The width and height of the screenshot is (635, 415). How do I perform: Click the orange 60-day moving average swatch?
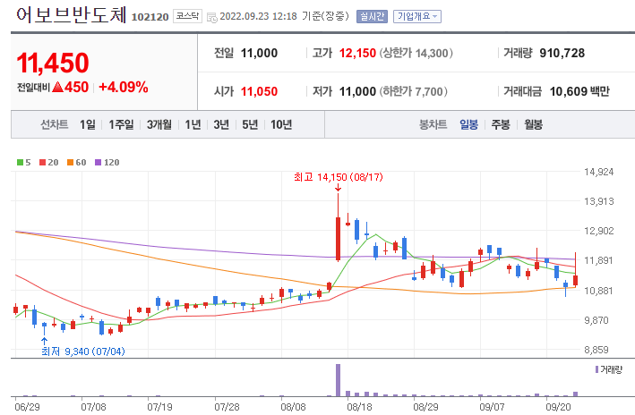click(x=70, y=163)
